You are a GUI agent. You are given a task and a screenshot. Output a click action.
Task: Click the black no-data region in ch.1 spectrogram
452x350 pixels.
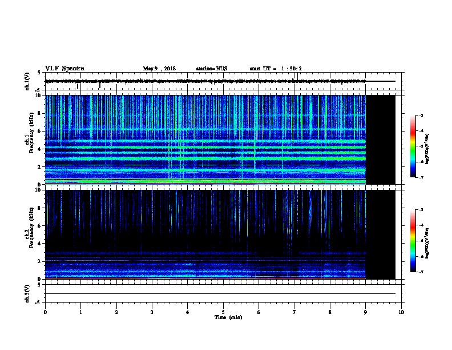coord(380,140)
